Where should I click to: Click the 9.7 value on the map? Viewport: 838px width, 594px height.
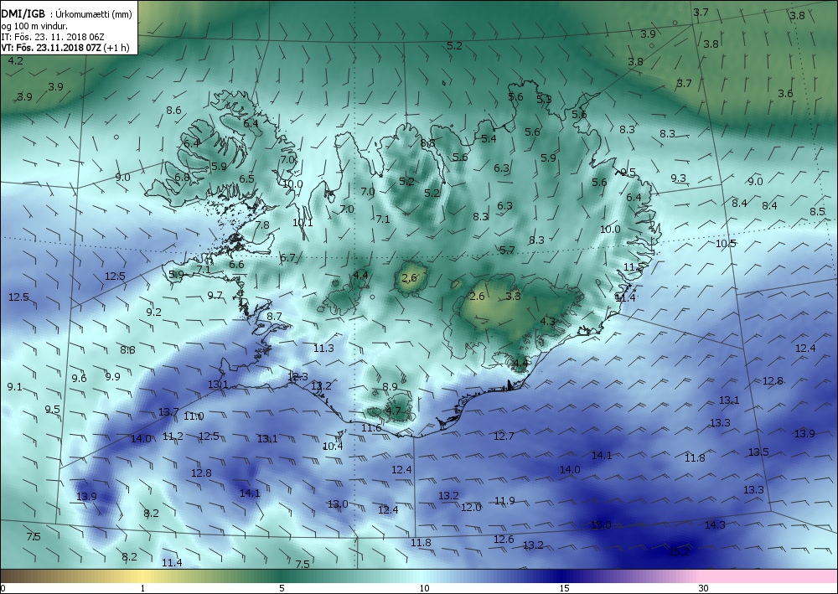click(215, 296)
